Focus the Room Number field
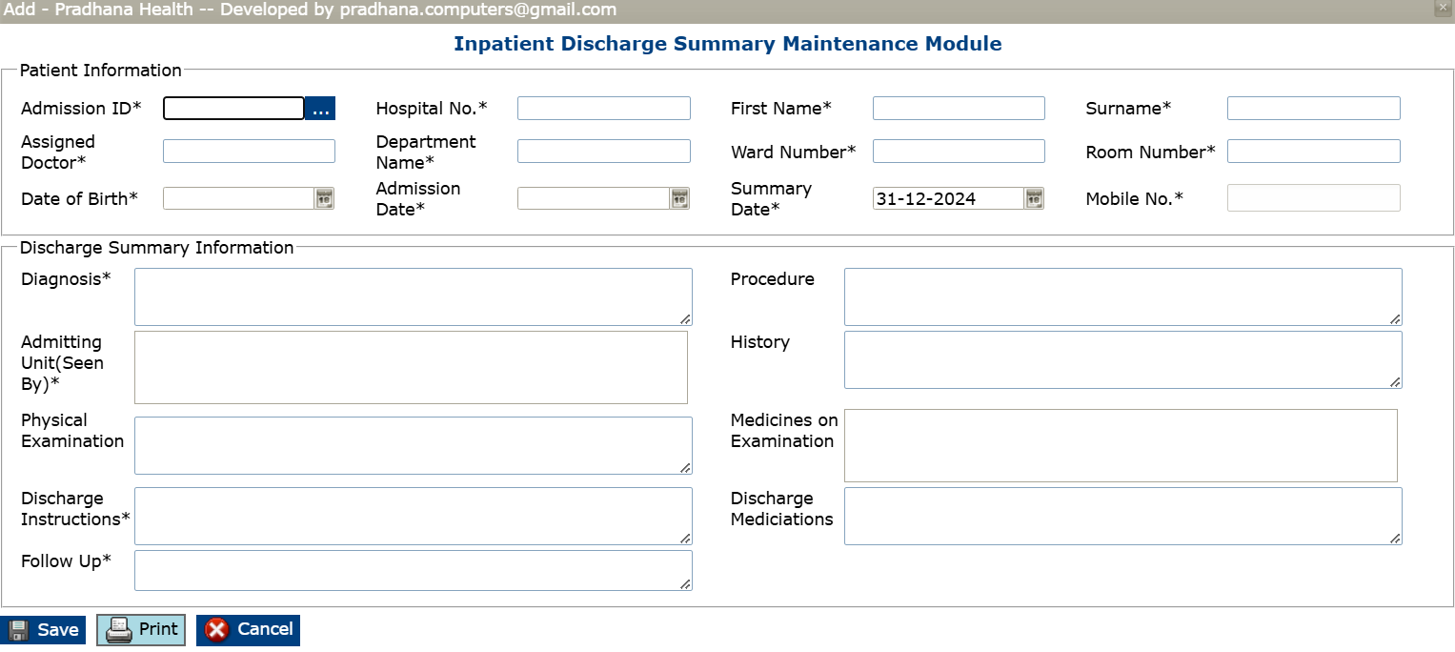1455x652 pixels. point(1313,152)
